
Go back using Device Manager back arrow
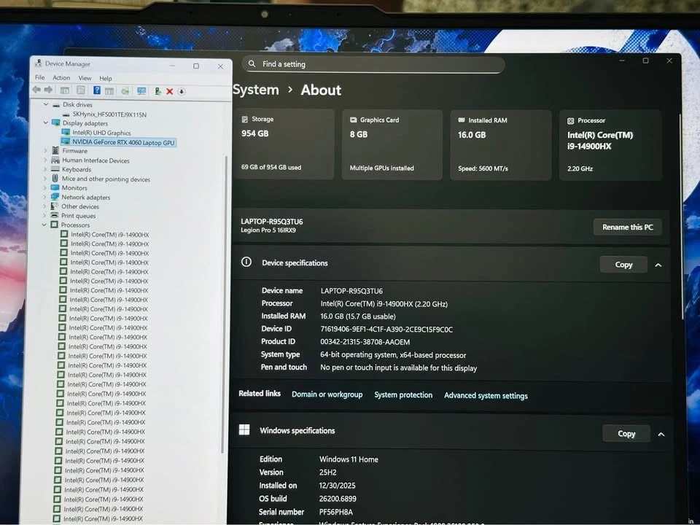tap(36, 90)
